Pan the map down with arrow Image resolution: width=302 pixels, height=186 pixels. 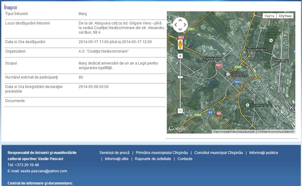click(x=180, y=29)
